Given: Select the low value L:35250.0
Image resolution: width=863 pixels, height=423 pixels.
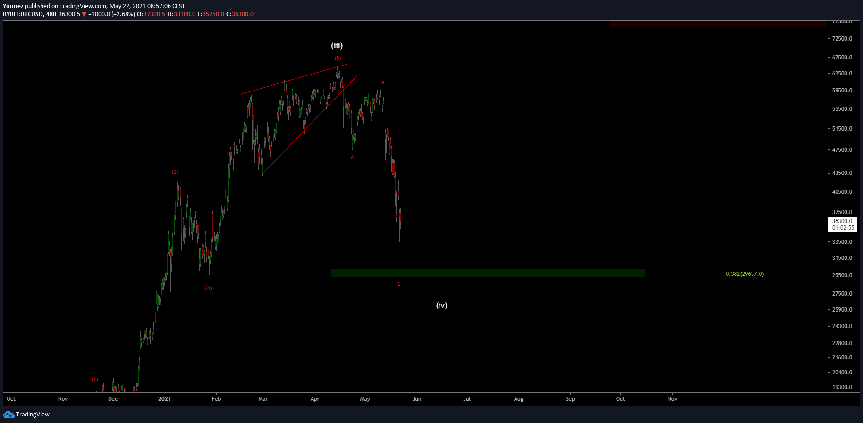Looking at the screenshot, I should 211,14.
